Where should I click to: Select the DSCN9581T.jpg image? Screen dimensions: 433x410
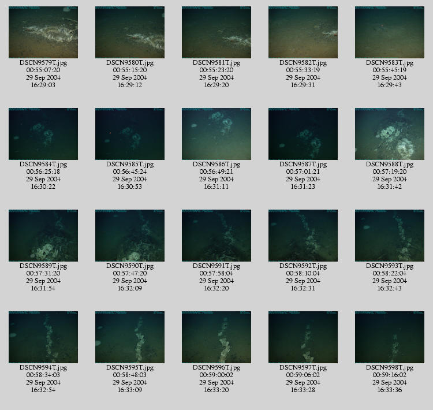(216, 32)
